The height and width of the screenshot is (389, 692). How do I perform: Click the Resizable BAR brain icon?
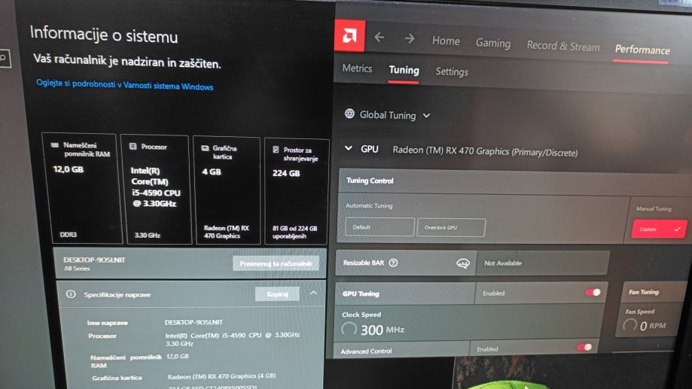pyautogui.click(x=463, y=263)
